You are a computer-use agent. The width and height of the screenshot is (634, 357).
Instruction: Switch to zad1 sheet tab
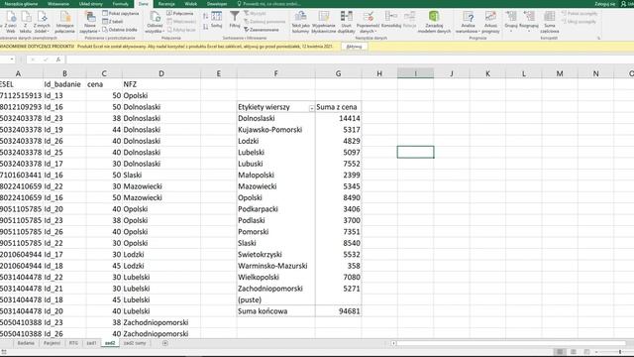pos(91,343)
